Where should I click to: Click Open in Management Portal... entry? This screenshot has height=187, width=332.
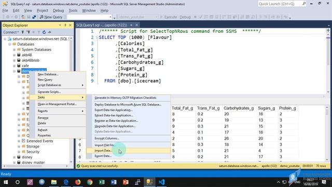click(57, 104)
